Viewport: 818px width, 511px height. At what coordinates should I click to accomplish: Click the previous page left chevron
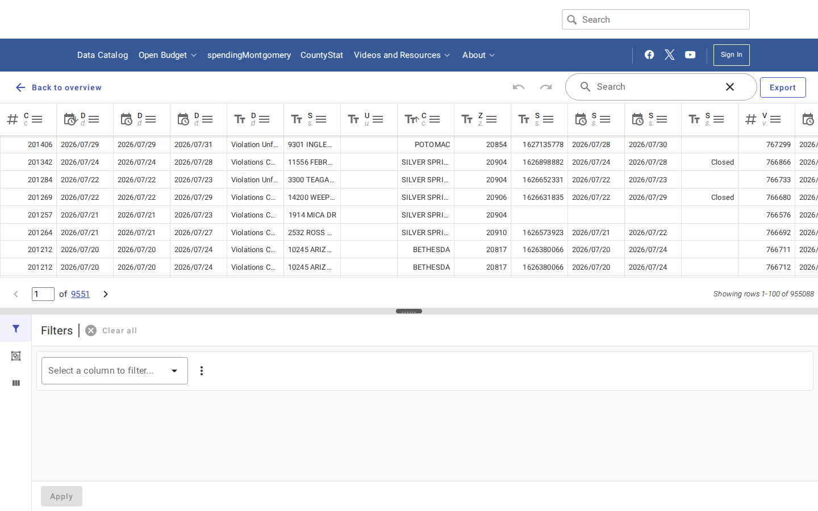pyautogui.click(x=16, y=294)
